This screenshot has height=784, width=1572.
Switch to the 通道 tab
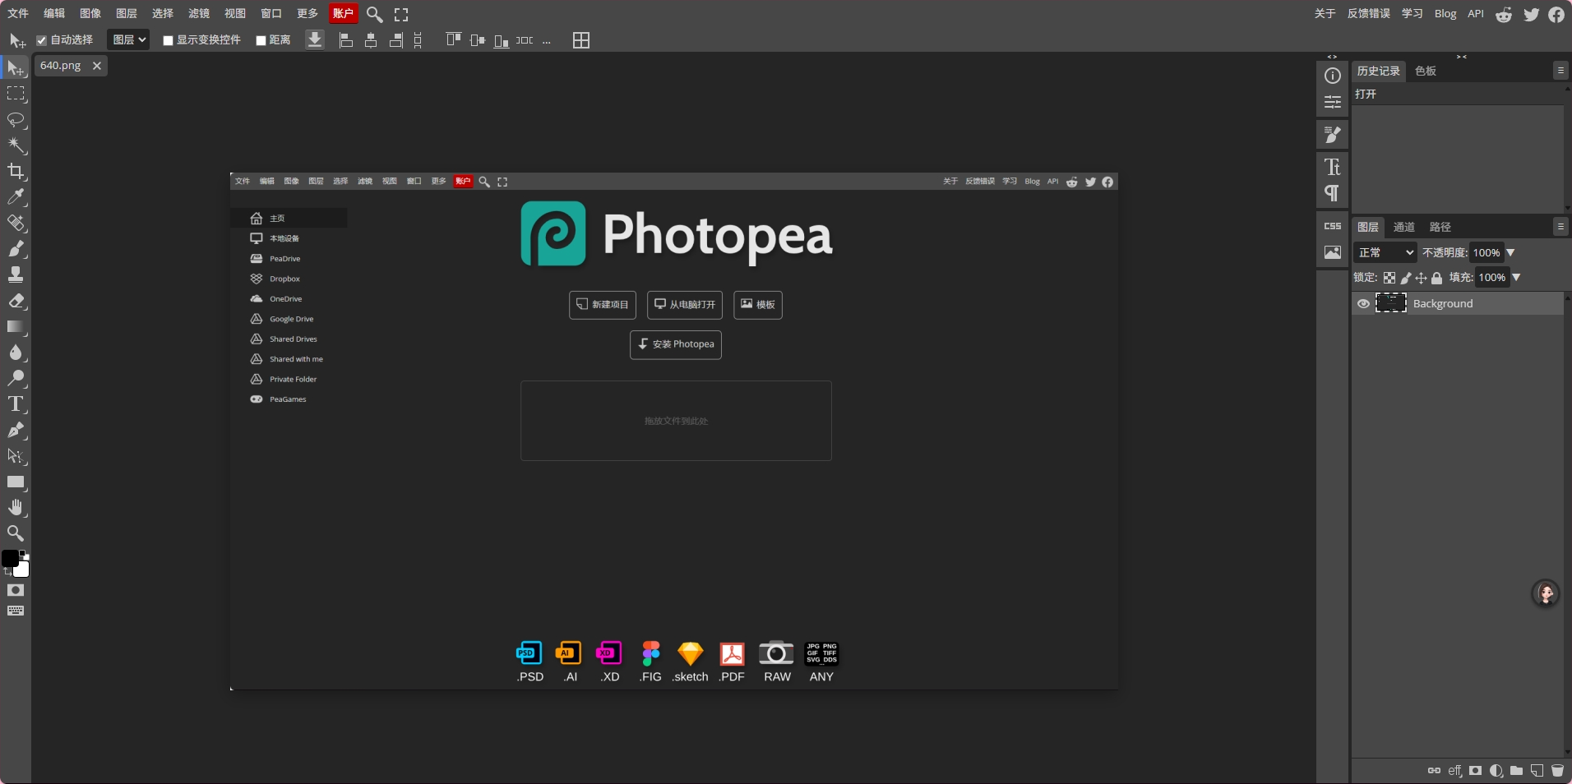point(1404,227)
